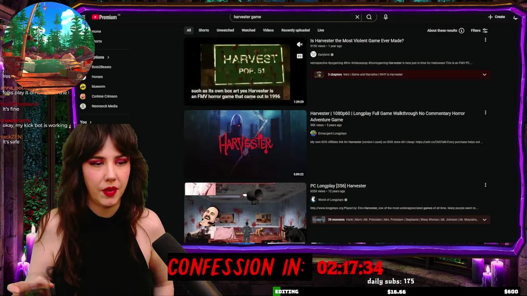Open the PC Longplay [356] Harvester title
The height and width of the screenshot is (296, 527).
pyautogui.click(x=338, y=186)
